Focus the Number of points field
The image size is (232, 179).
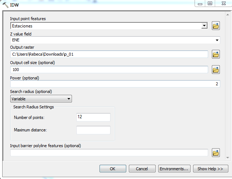point(93,117)
